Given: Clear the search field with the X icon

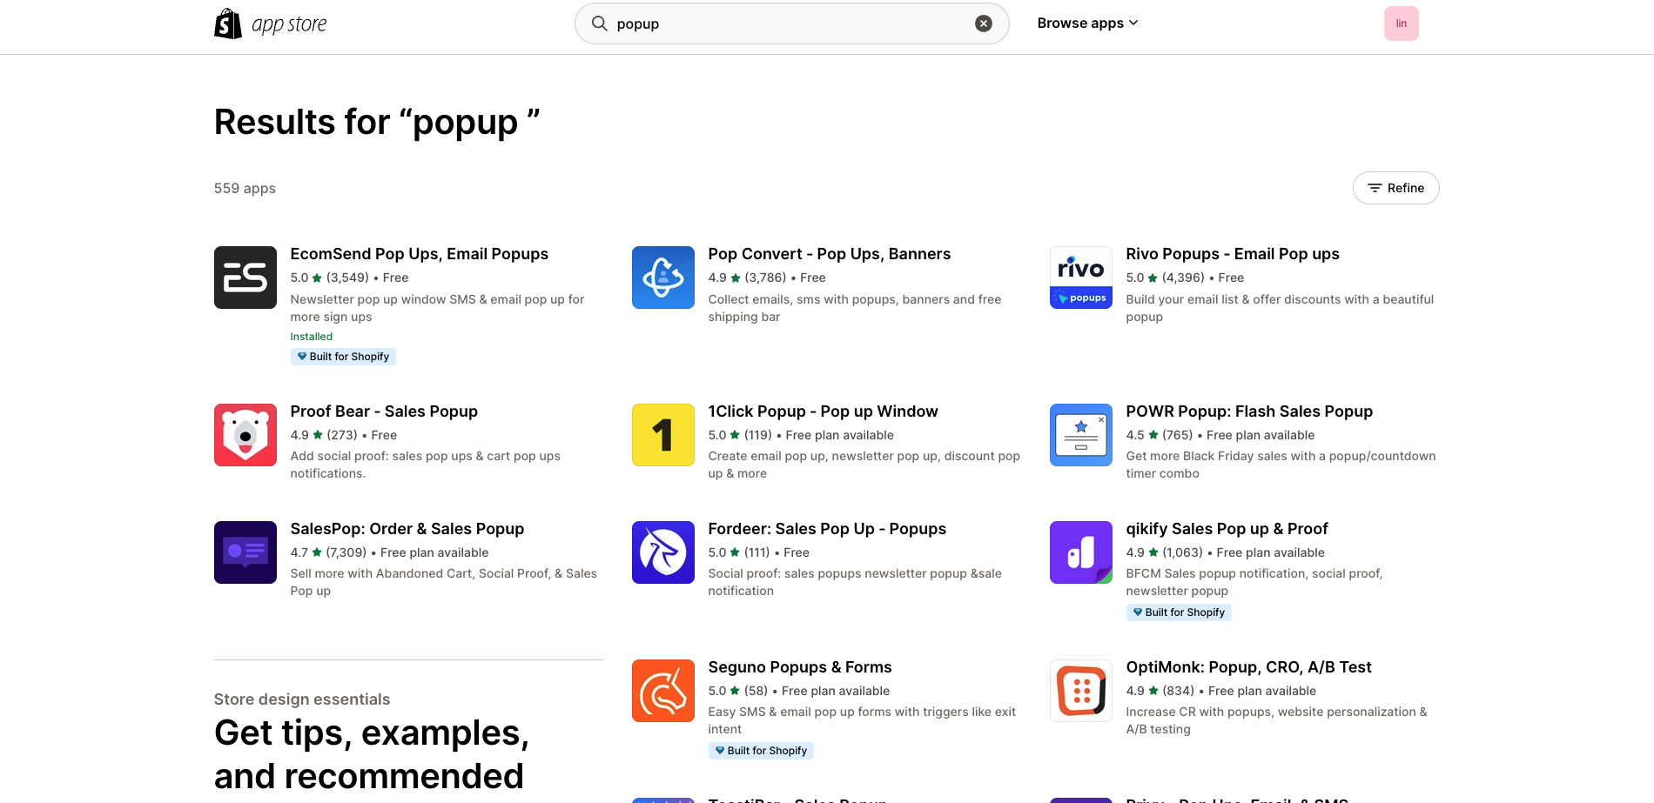Looking at the screenshot, I should (x=984, y=23).
